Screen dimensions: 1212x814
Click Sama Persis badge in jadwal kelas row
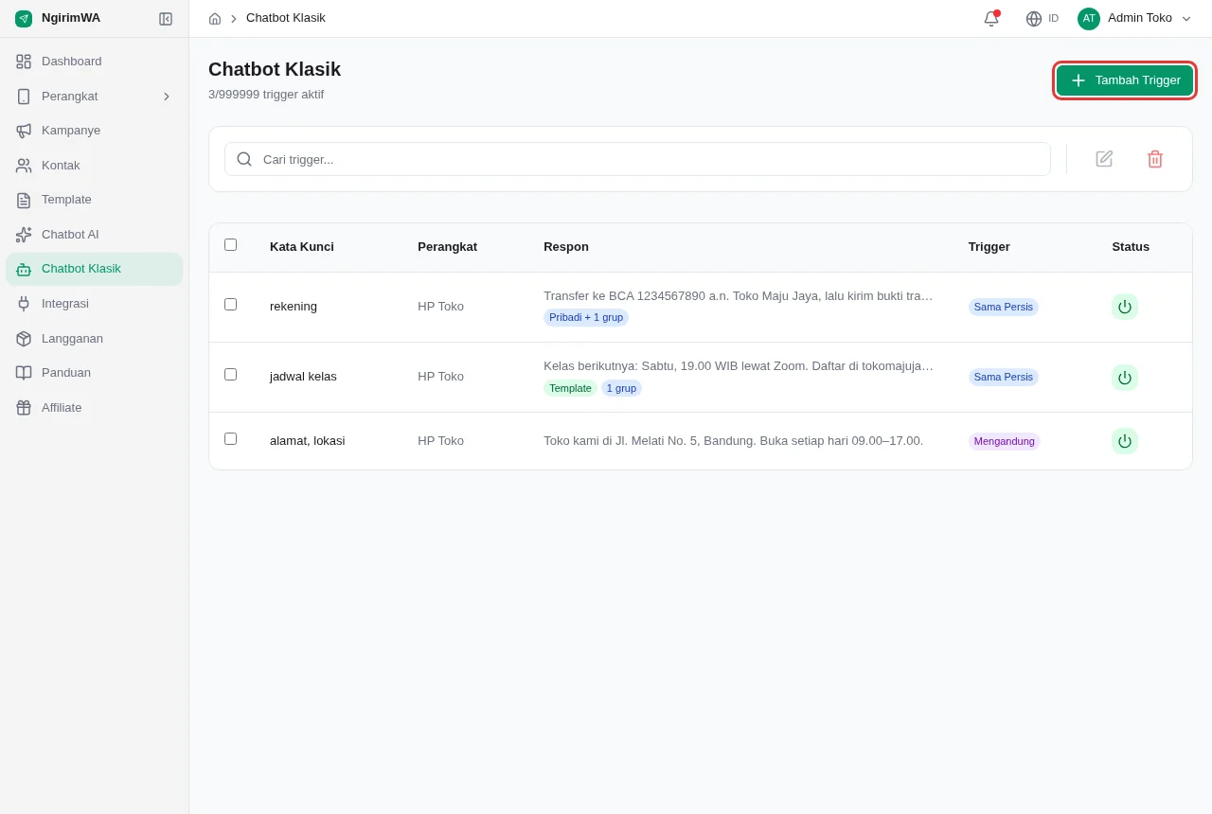1003,377
